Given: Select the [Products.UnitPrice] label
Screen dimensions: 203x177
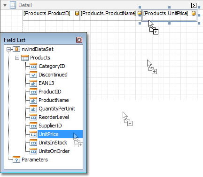Looking at the screenshot, I should [169, 15].
